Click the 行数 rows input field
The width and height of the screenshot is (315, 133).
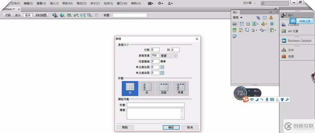click(x=155, y=50)
